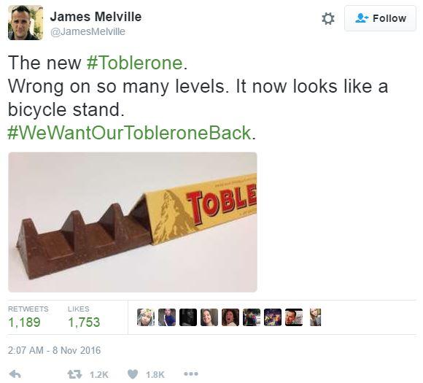This screenshot has height=383, width=423.
Task: Click the third liker avatar, dark image
Action: (188, 317)
